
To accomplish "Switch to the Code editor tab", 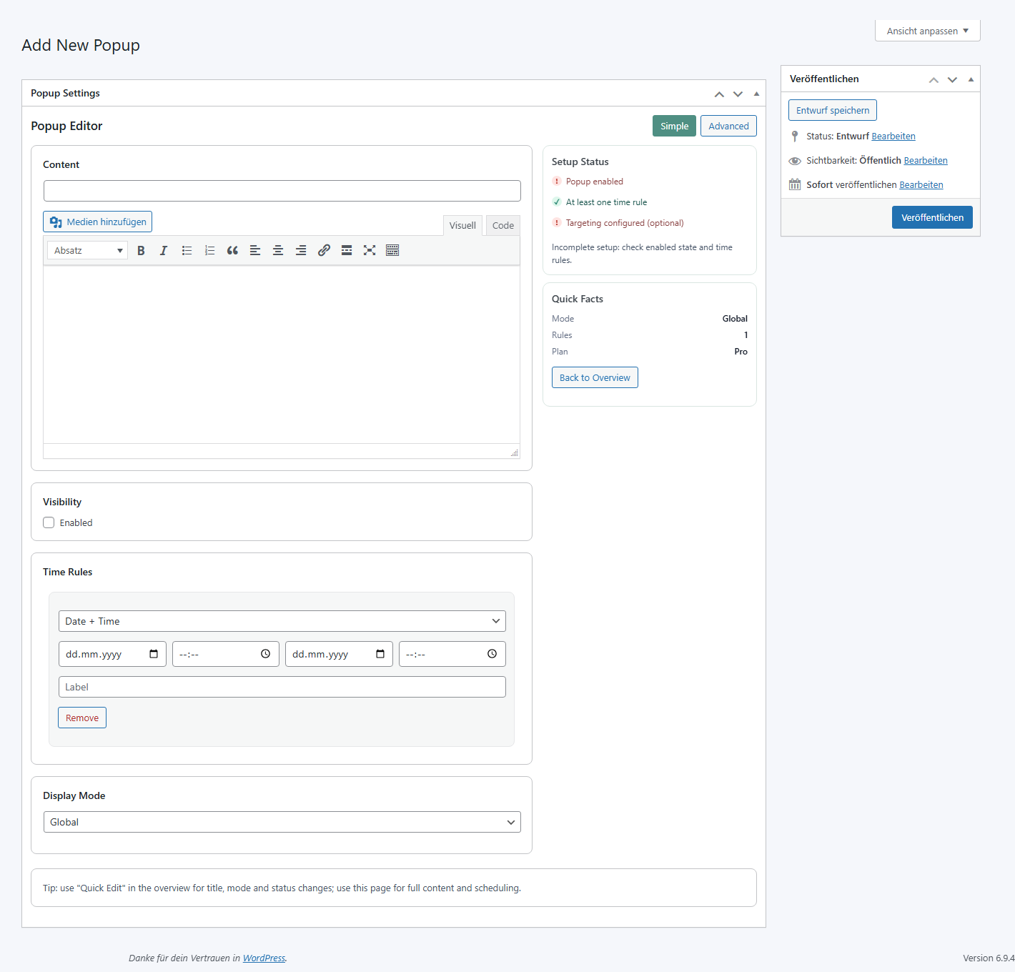I will [503, 225].
